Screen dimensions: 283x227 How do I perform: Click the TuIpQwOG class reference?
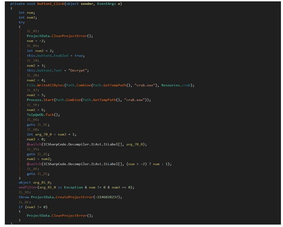click(37, 114)
